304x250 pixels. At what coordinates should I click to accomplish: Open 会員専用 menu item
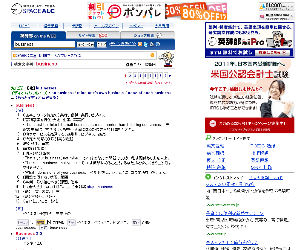coord(162,26)
